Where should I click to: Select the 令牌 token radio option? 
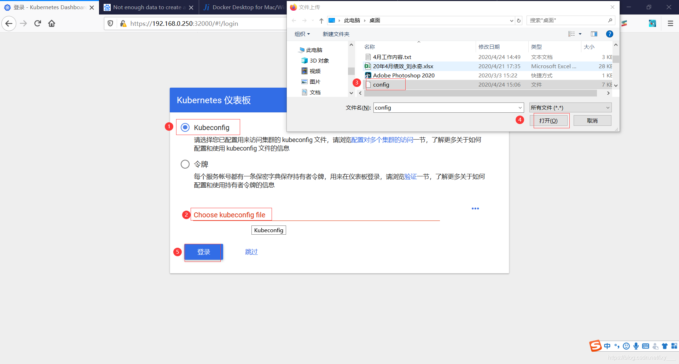(185, 164)
